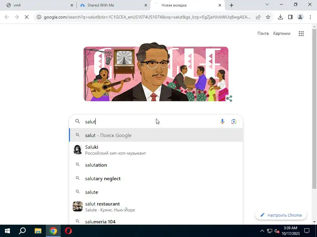Open the Google apps grid
This screenshot has width=317, height=237.
pos(301,34)
